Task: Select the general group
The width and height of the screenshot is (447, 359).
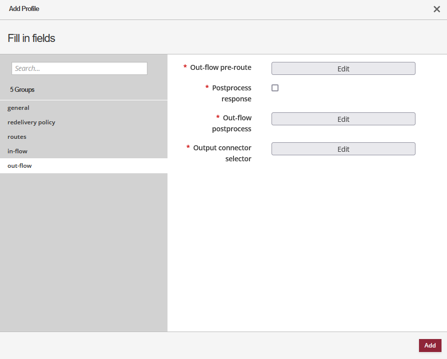Action: [18, 108]
